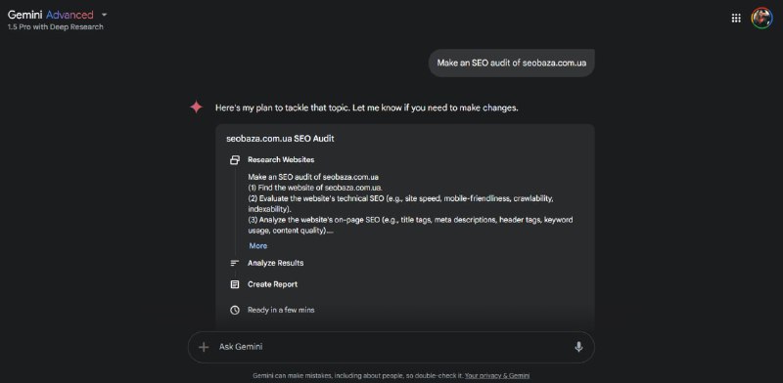Viewport: 783px width, 383px height.
Task: Click the user prompt message bubble
Action: [511, 63]
